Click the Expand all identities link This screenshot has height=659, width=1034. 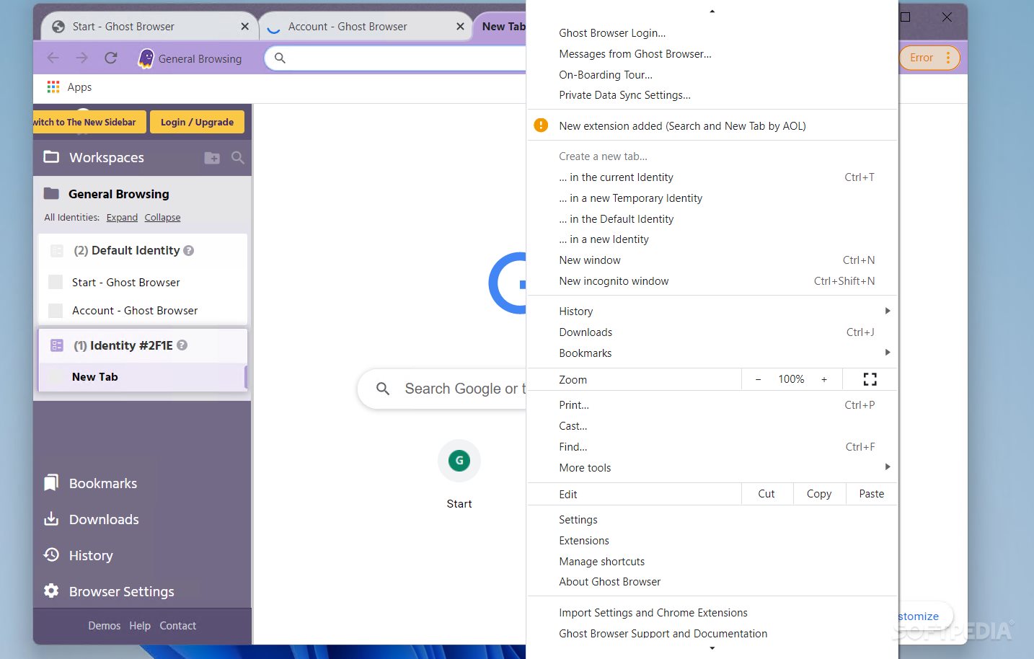coord(122,218)
